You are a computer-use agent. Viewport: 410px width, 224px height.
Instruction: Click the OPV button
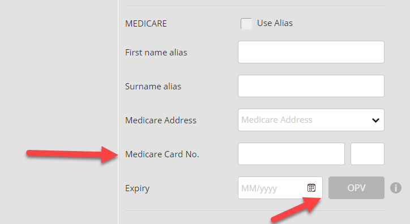click(356, 188)
